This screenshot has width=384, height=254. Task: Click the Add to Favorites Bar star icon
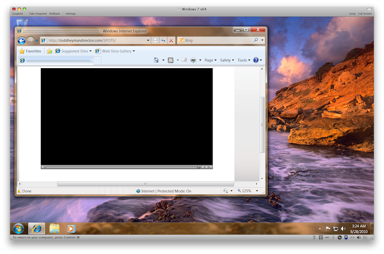click(x=49, y=51)
